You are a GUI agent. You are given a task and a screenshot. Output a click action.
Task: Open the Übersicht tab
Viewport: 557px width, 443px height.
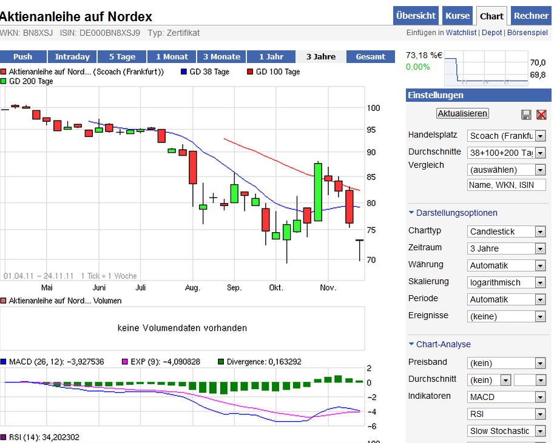tap(416, 16)
